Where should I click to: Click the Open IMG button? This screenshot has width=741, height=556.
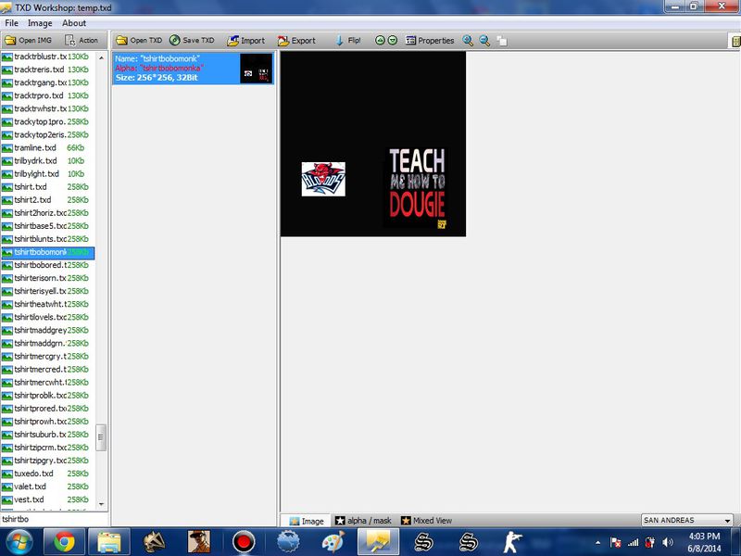tap(28, 40)
